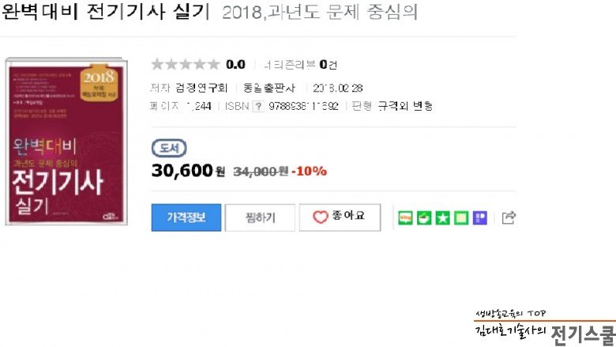Click the green memo share icon
This screenshot has height=347, width=616.
[x=461, y=218]
